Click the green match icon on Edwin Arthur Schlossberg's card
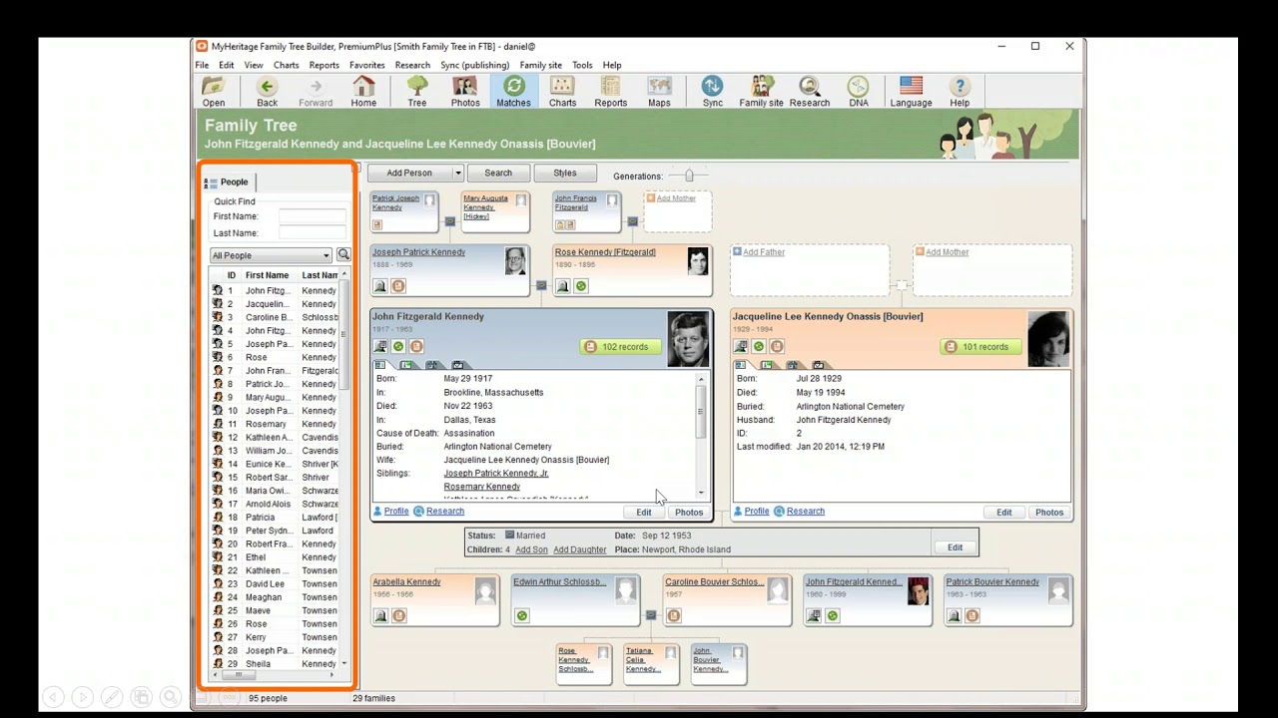Screen dimensions: 1278x718 coord(521,616)
